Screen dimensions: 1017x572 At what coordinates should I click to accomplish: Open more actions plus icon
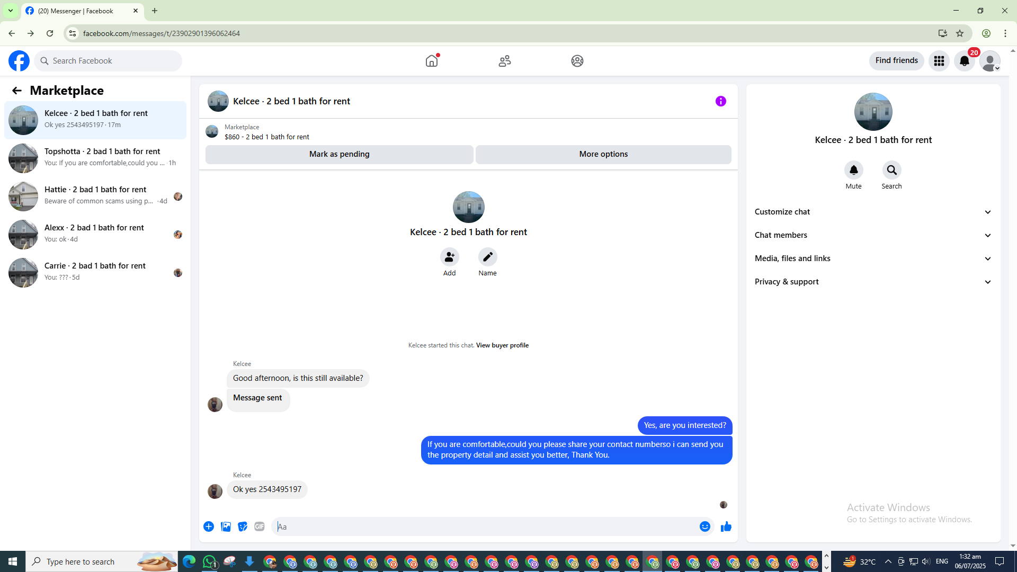point(209,526)
